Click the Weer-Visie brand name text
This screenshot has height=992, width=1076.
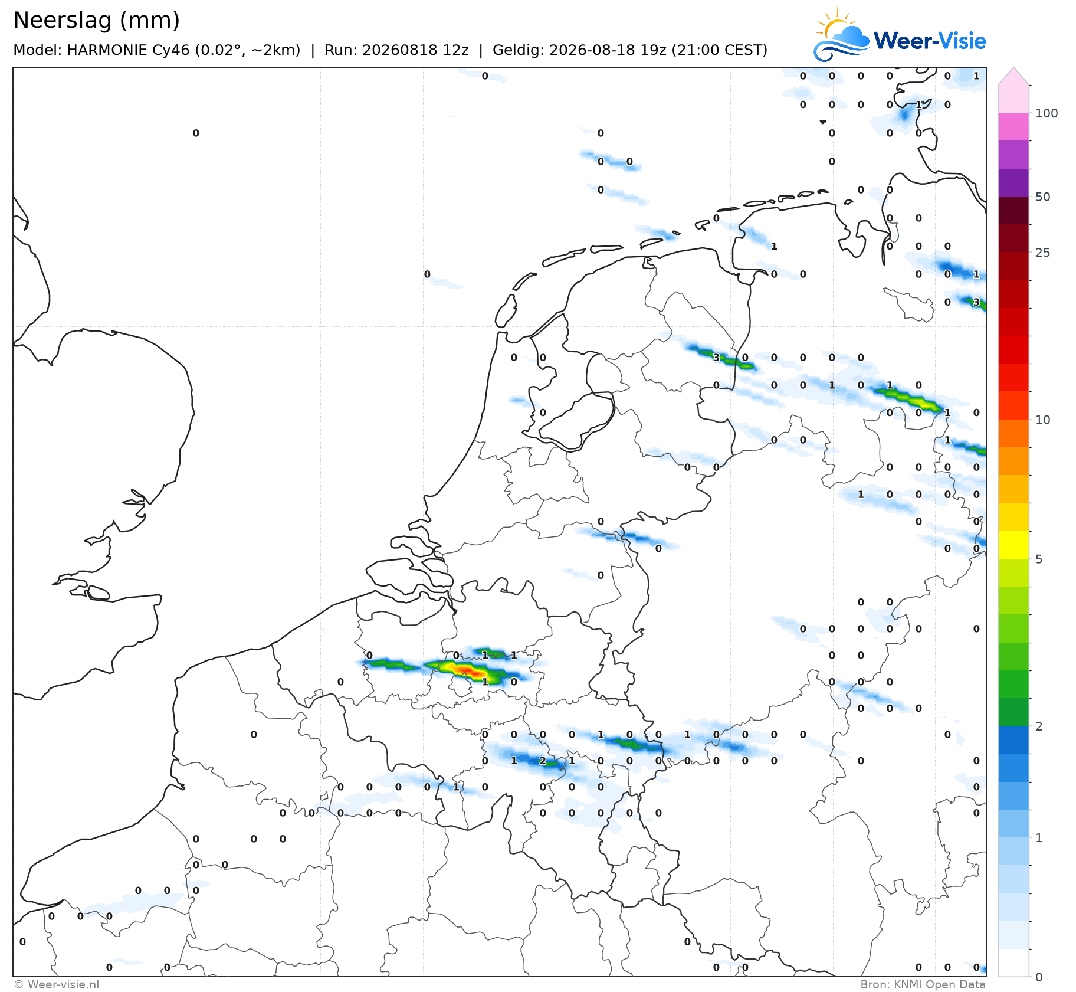[x=930, y=41]
